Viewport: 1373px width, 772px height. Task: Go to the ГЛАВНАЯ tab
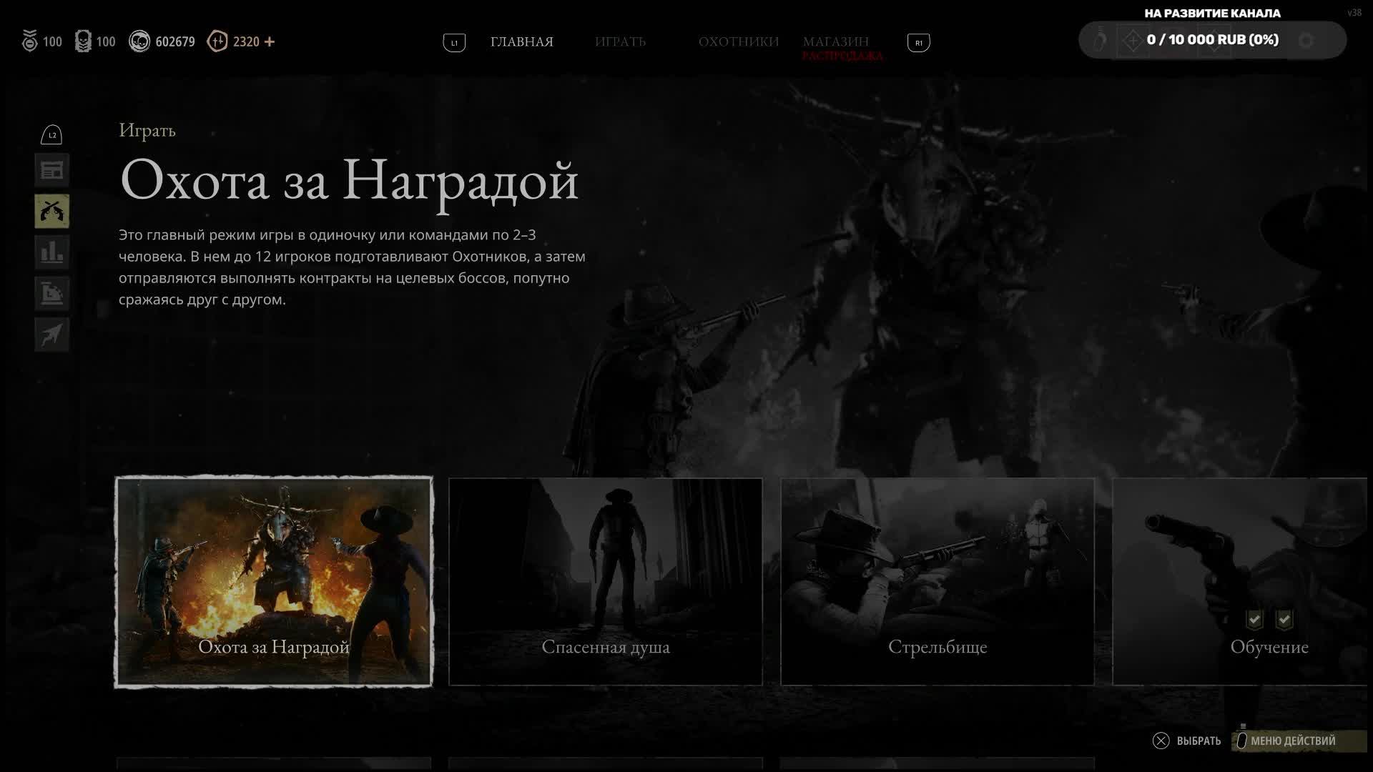coord(521,42)
